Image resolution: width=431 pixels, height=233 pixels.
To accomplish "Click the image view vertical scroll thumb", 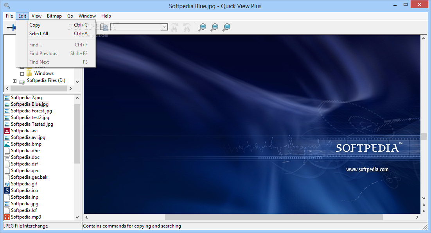I will click(424, 136).
